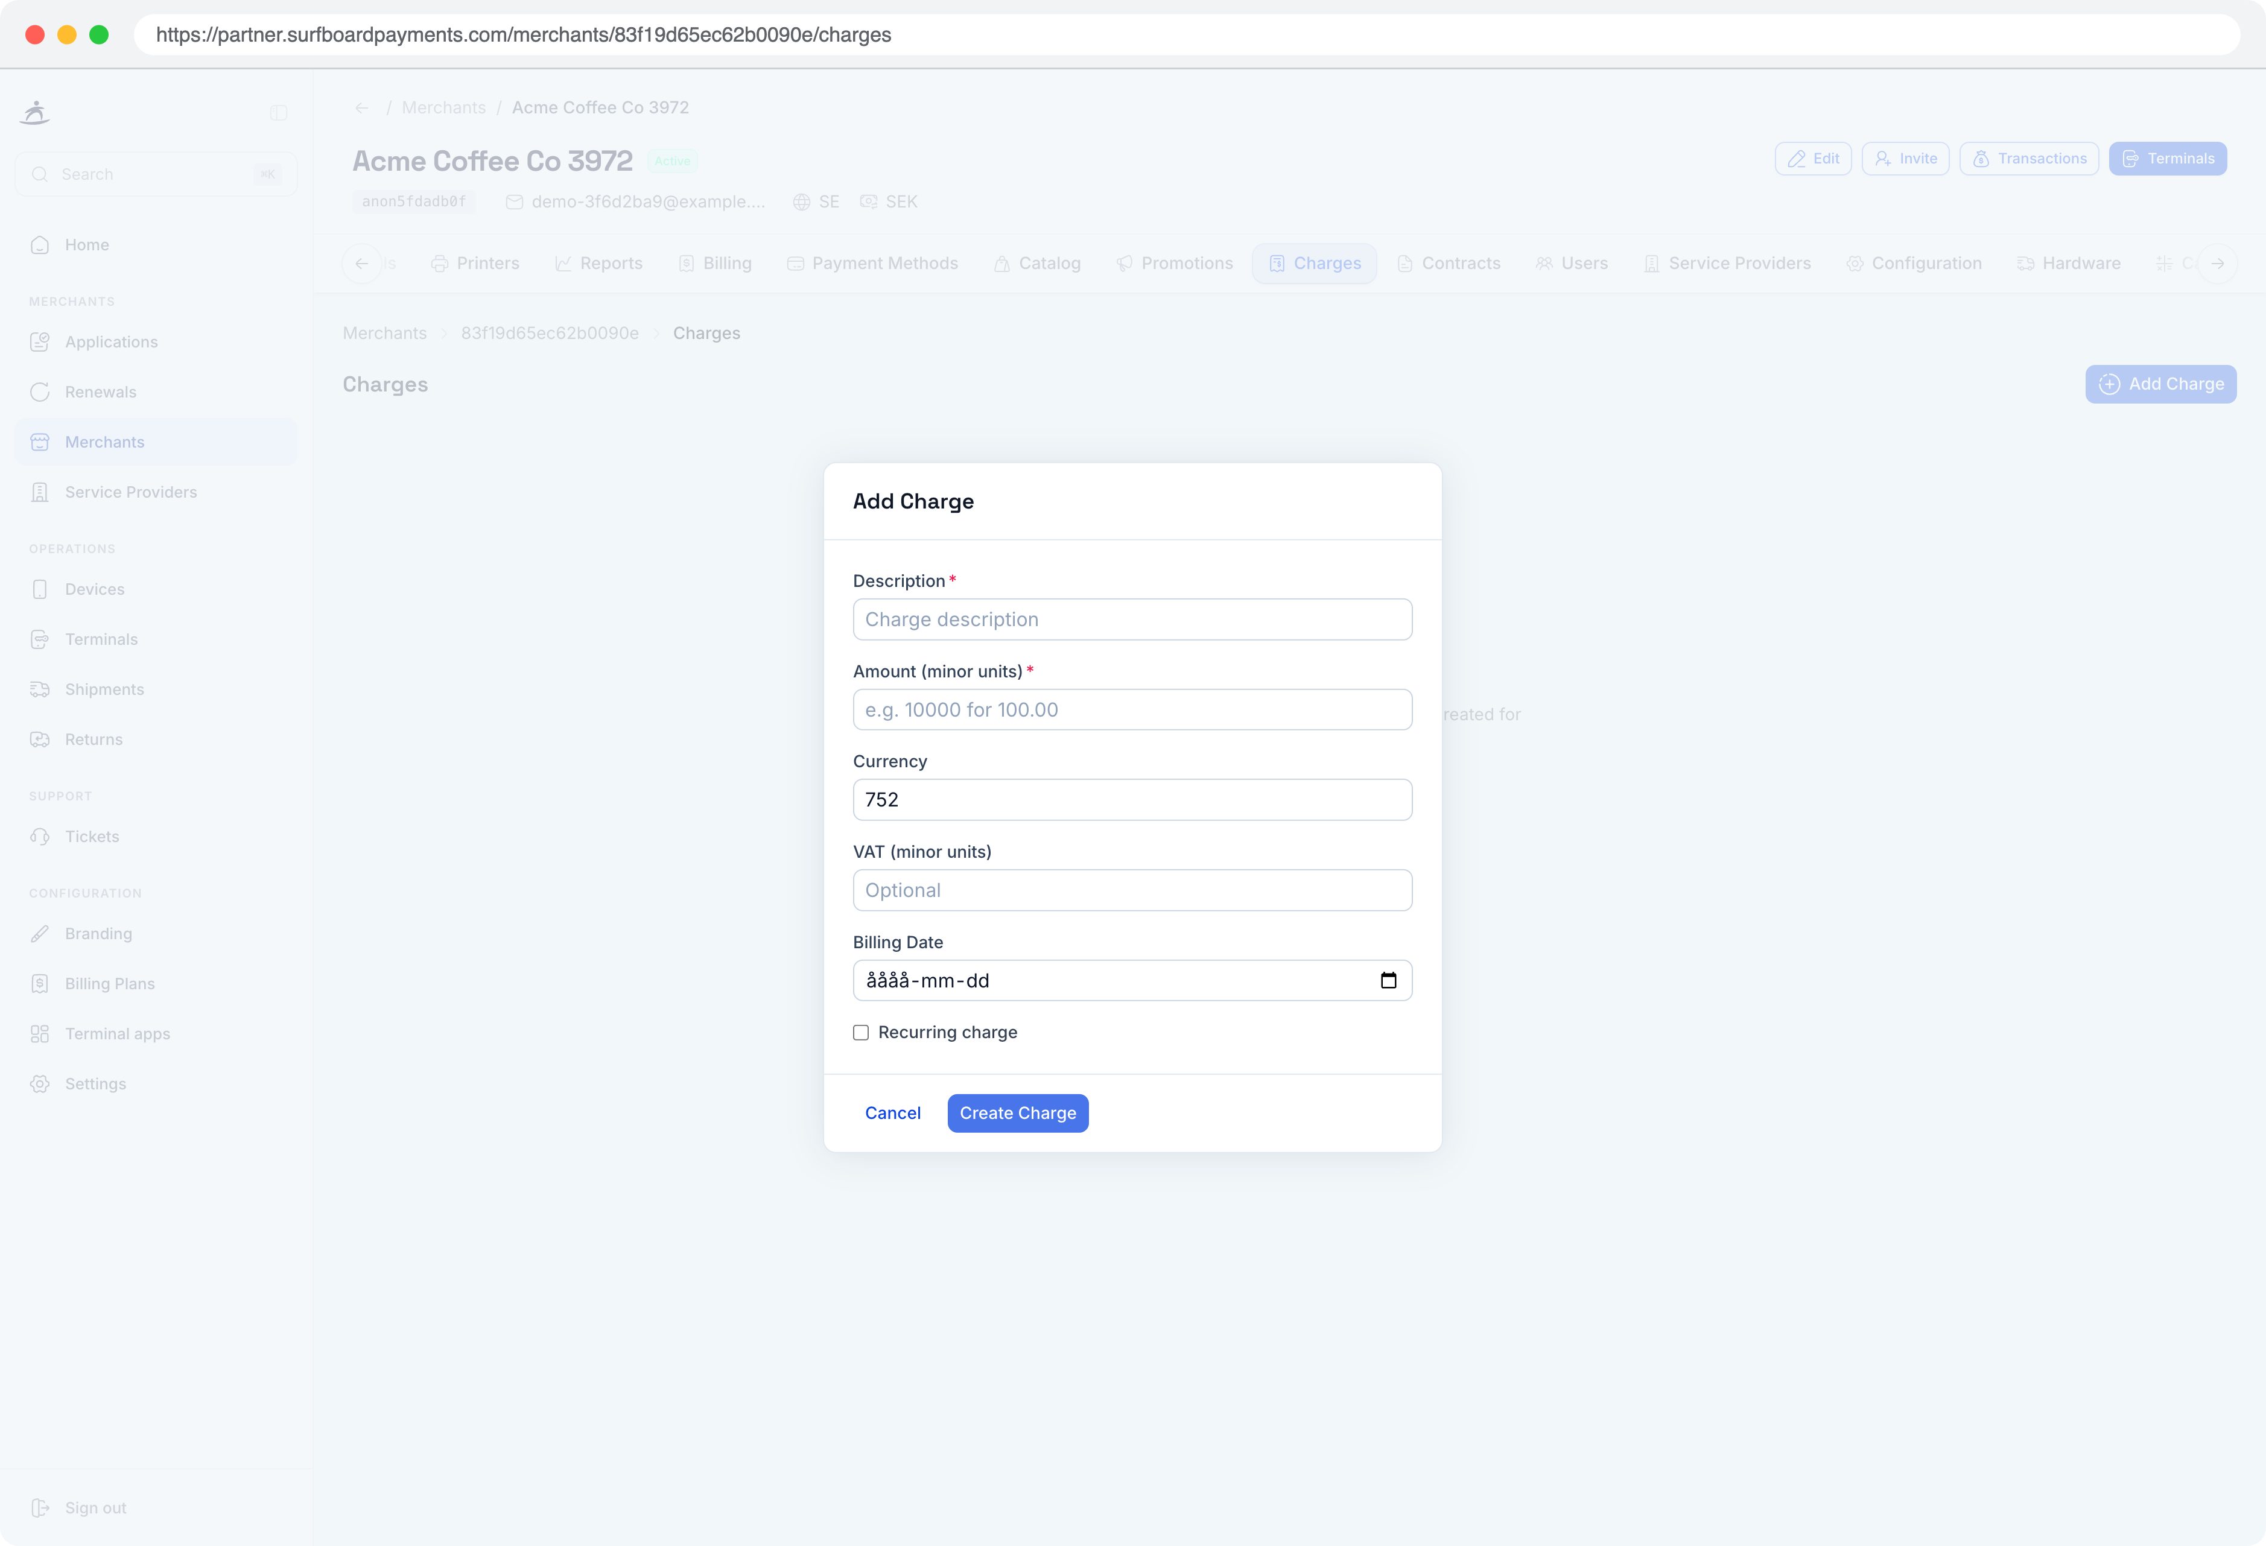Cancel the Add Charge dialog

[x=892, y=1113]
